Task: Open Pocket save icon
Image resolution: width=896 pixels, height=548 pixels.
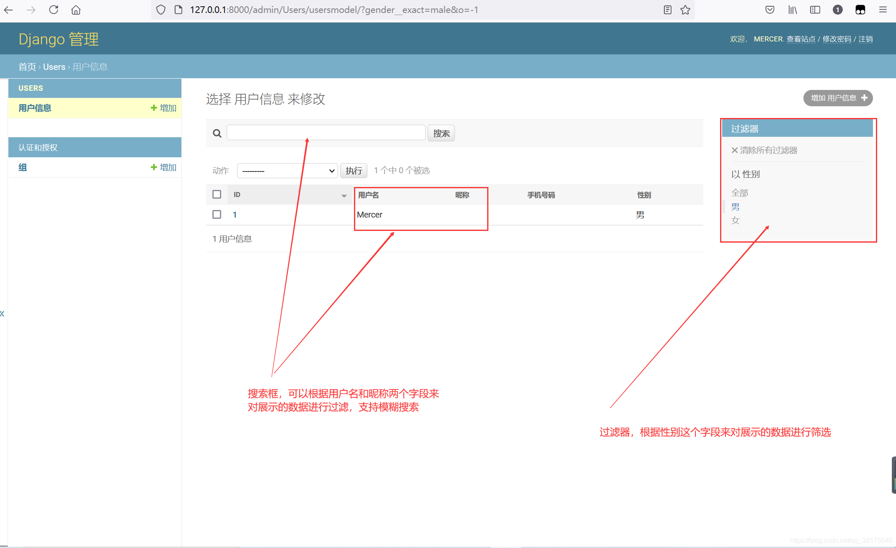Action: point(770,10)
